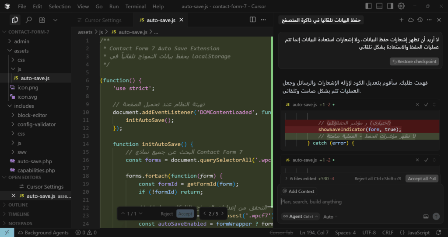Open the Explorer view in activity bar
448x237 pixels.
click(x=15, y=20)
